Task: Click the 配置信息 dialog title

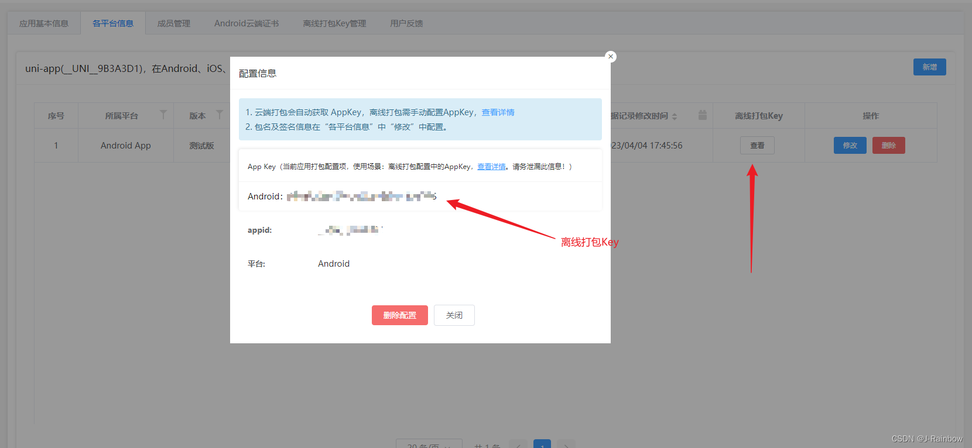Action: [258, 73]
